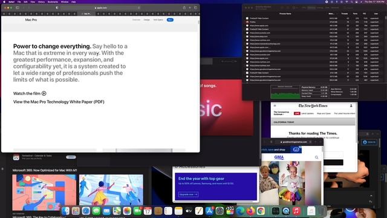Screen dimensions: 387x218
Task: Click the first Microsoft 365 article thumbnail
Action: pos(44,193)
